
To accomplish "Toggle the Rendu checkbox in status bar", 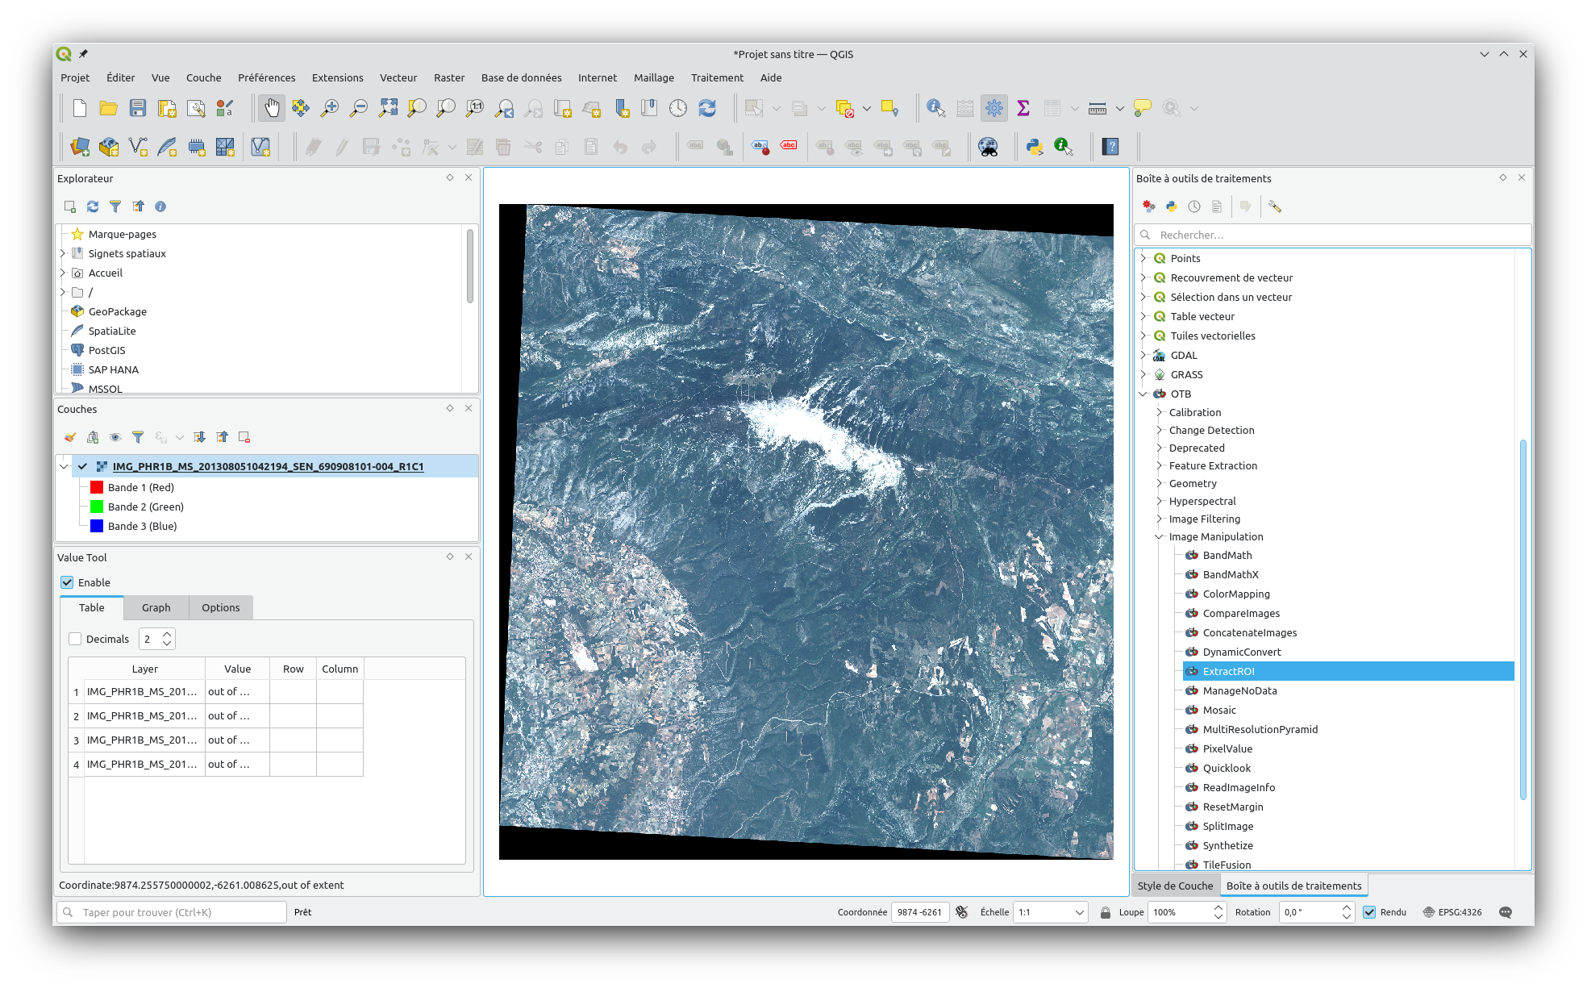I will tap(1370, 912).
